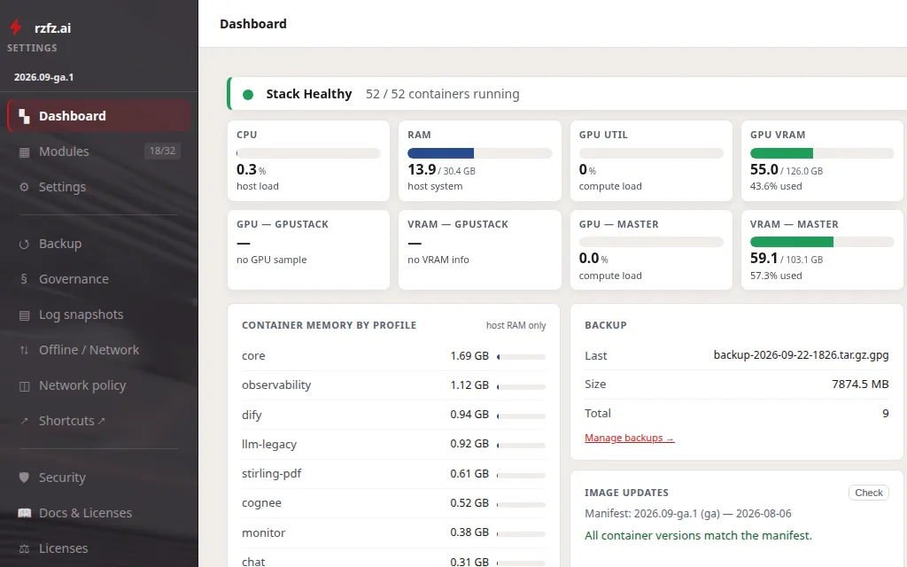907x567 pixels.
Task: Select the dify memory row
Action: coord(393,415)
